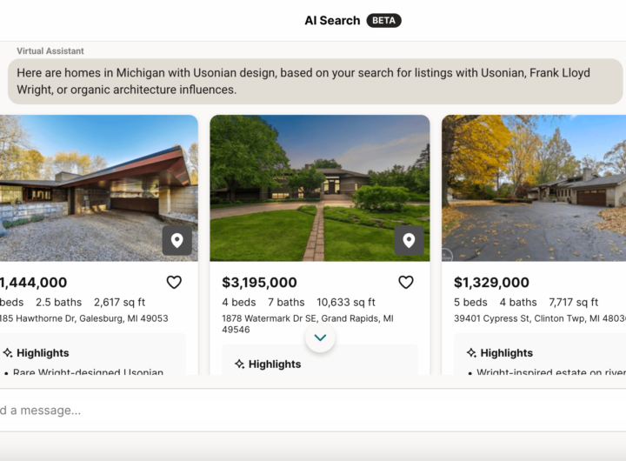Viewport: 626px width, 461px height.
Task: Click the $1,329,000 price of the Clinton Twp home
Action: tap(491, 283)
